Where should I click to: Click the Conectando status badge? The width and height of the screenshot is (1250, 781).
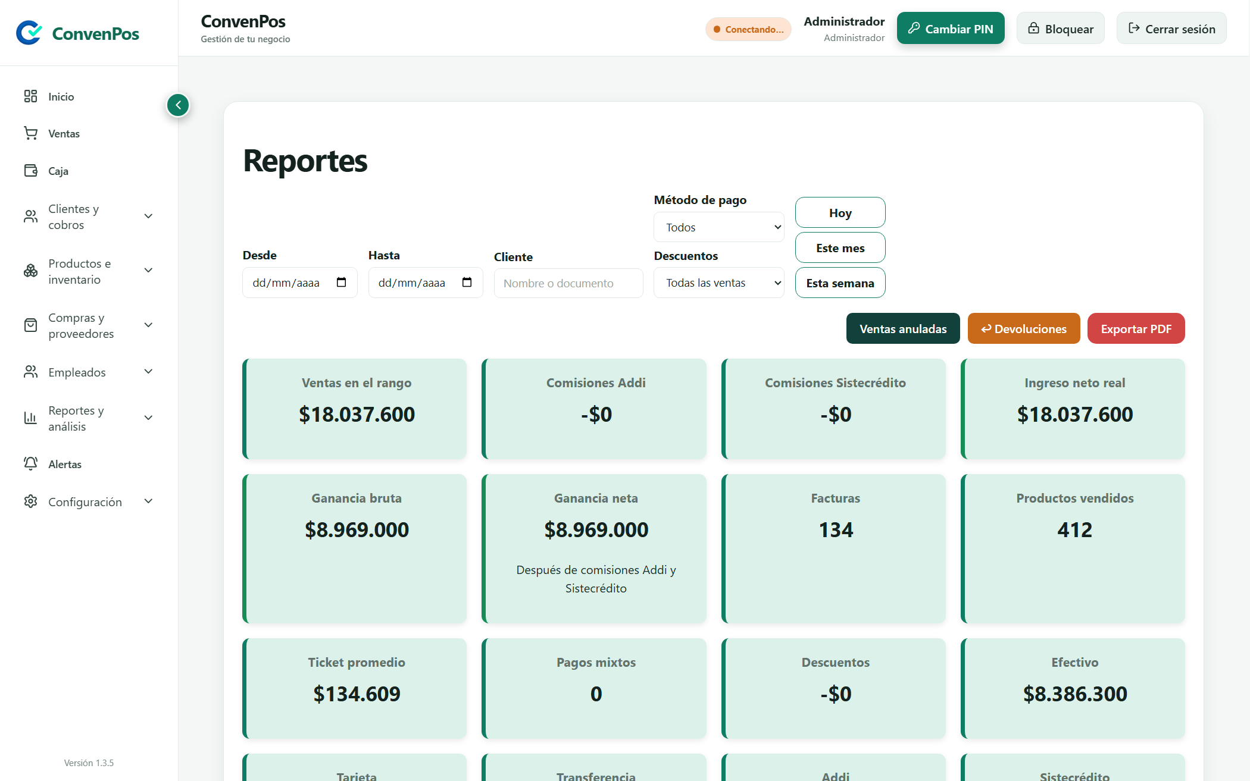point(748,29)
